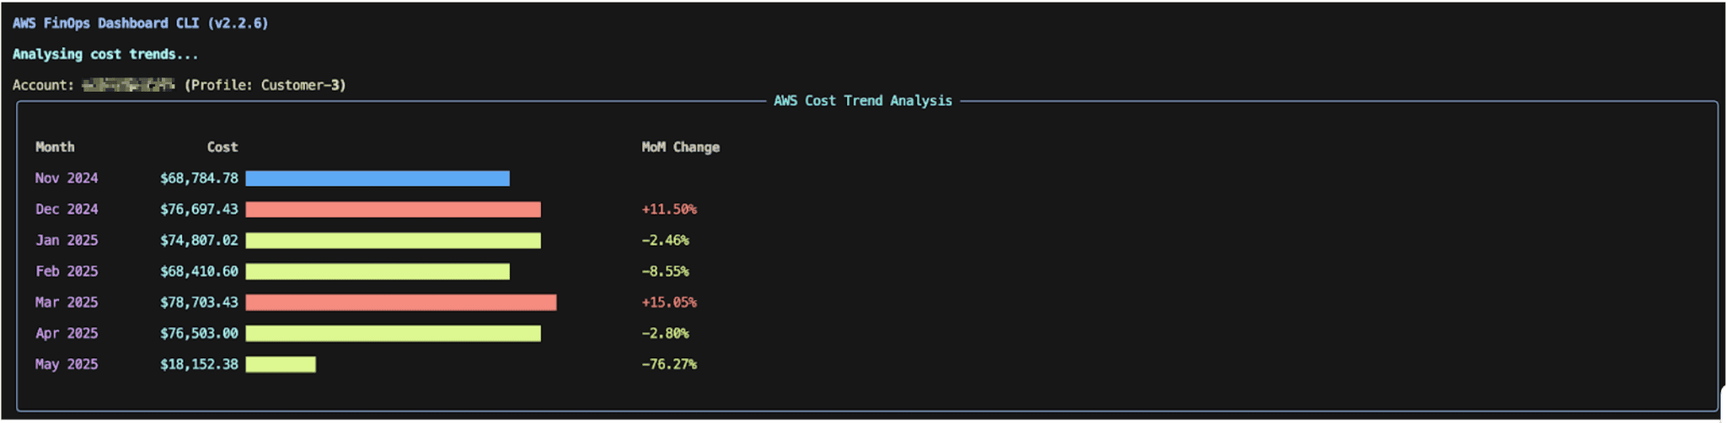
Task: Click the red Dec 2024 cost bar
Action: tap(393, 209)
